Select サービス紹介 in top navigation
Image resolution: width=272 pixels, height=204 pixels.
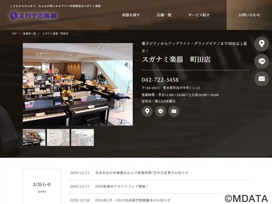[x=199, y=15]
